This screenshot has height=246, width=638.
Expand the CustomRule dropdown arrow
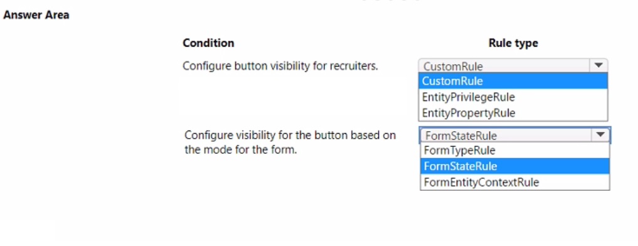pos(598,65)
